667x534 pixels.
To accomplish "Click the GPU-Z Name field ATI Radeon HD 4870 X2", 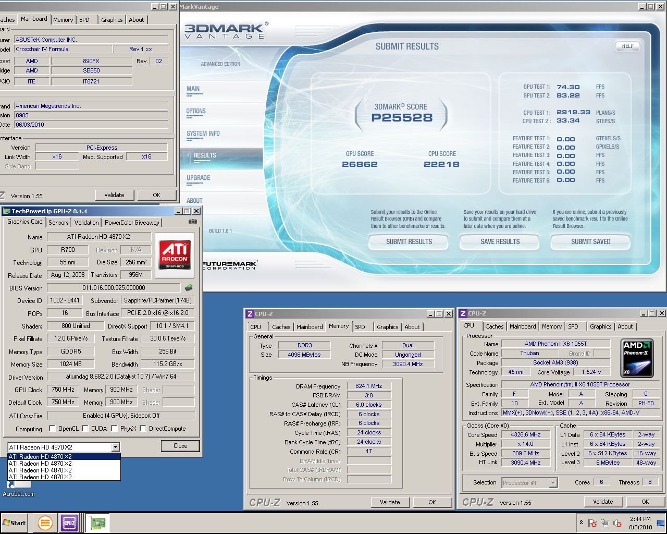I will point(99,237).
